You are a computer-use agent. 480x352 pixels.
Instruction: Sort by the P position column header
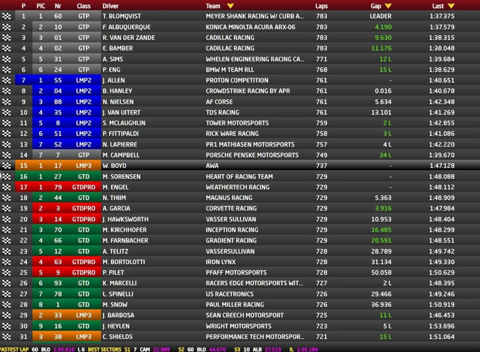point(23,6)
